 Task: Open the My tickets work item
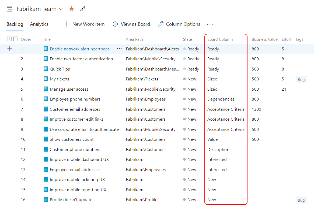tap(60, 79)
